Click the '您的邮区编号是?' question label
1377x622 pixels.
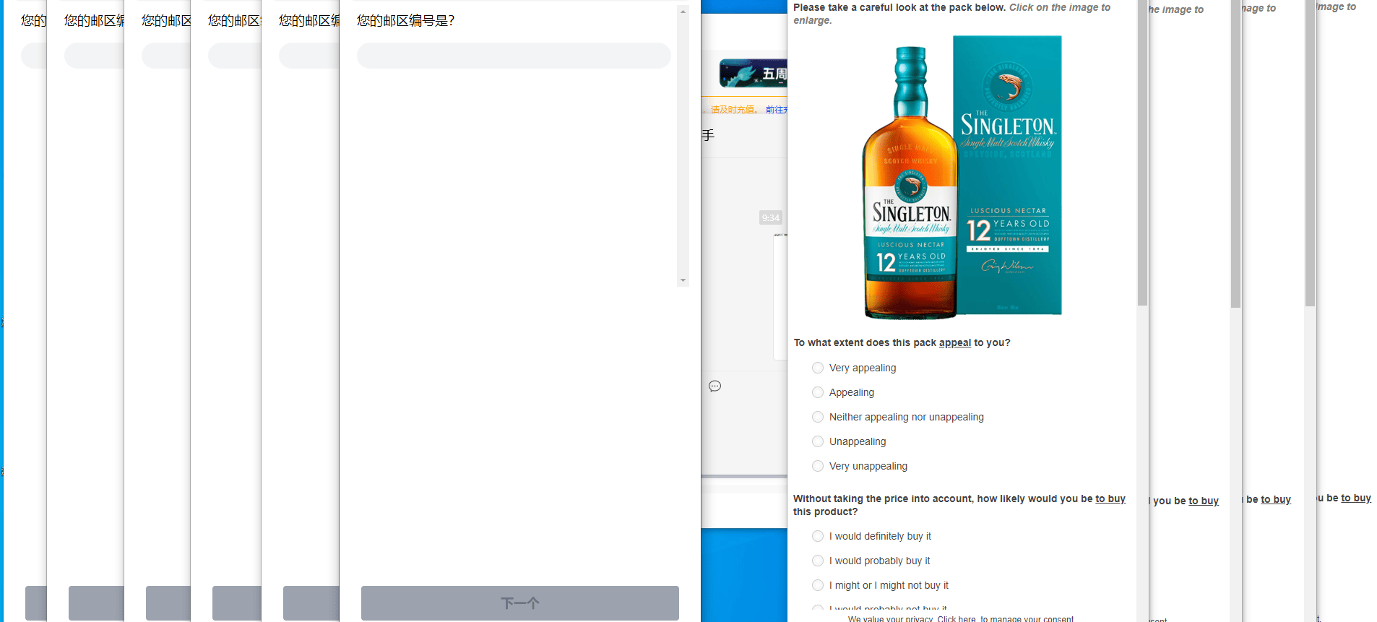click(x=406, y=21)
